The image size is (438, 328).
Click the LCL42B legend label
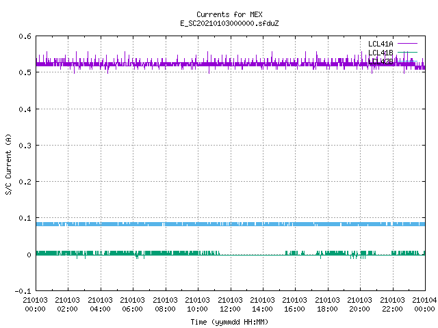(x=381, y=61)
